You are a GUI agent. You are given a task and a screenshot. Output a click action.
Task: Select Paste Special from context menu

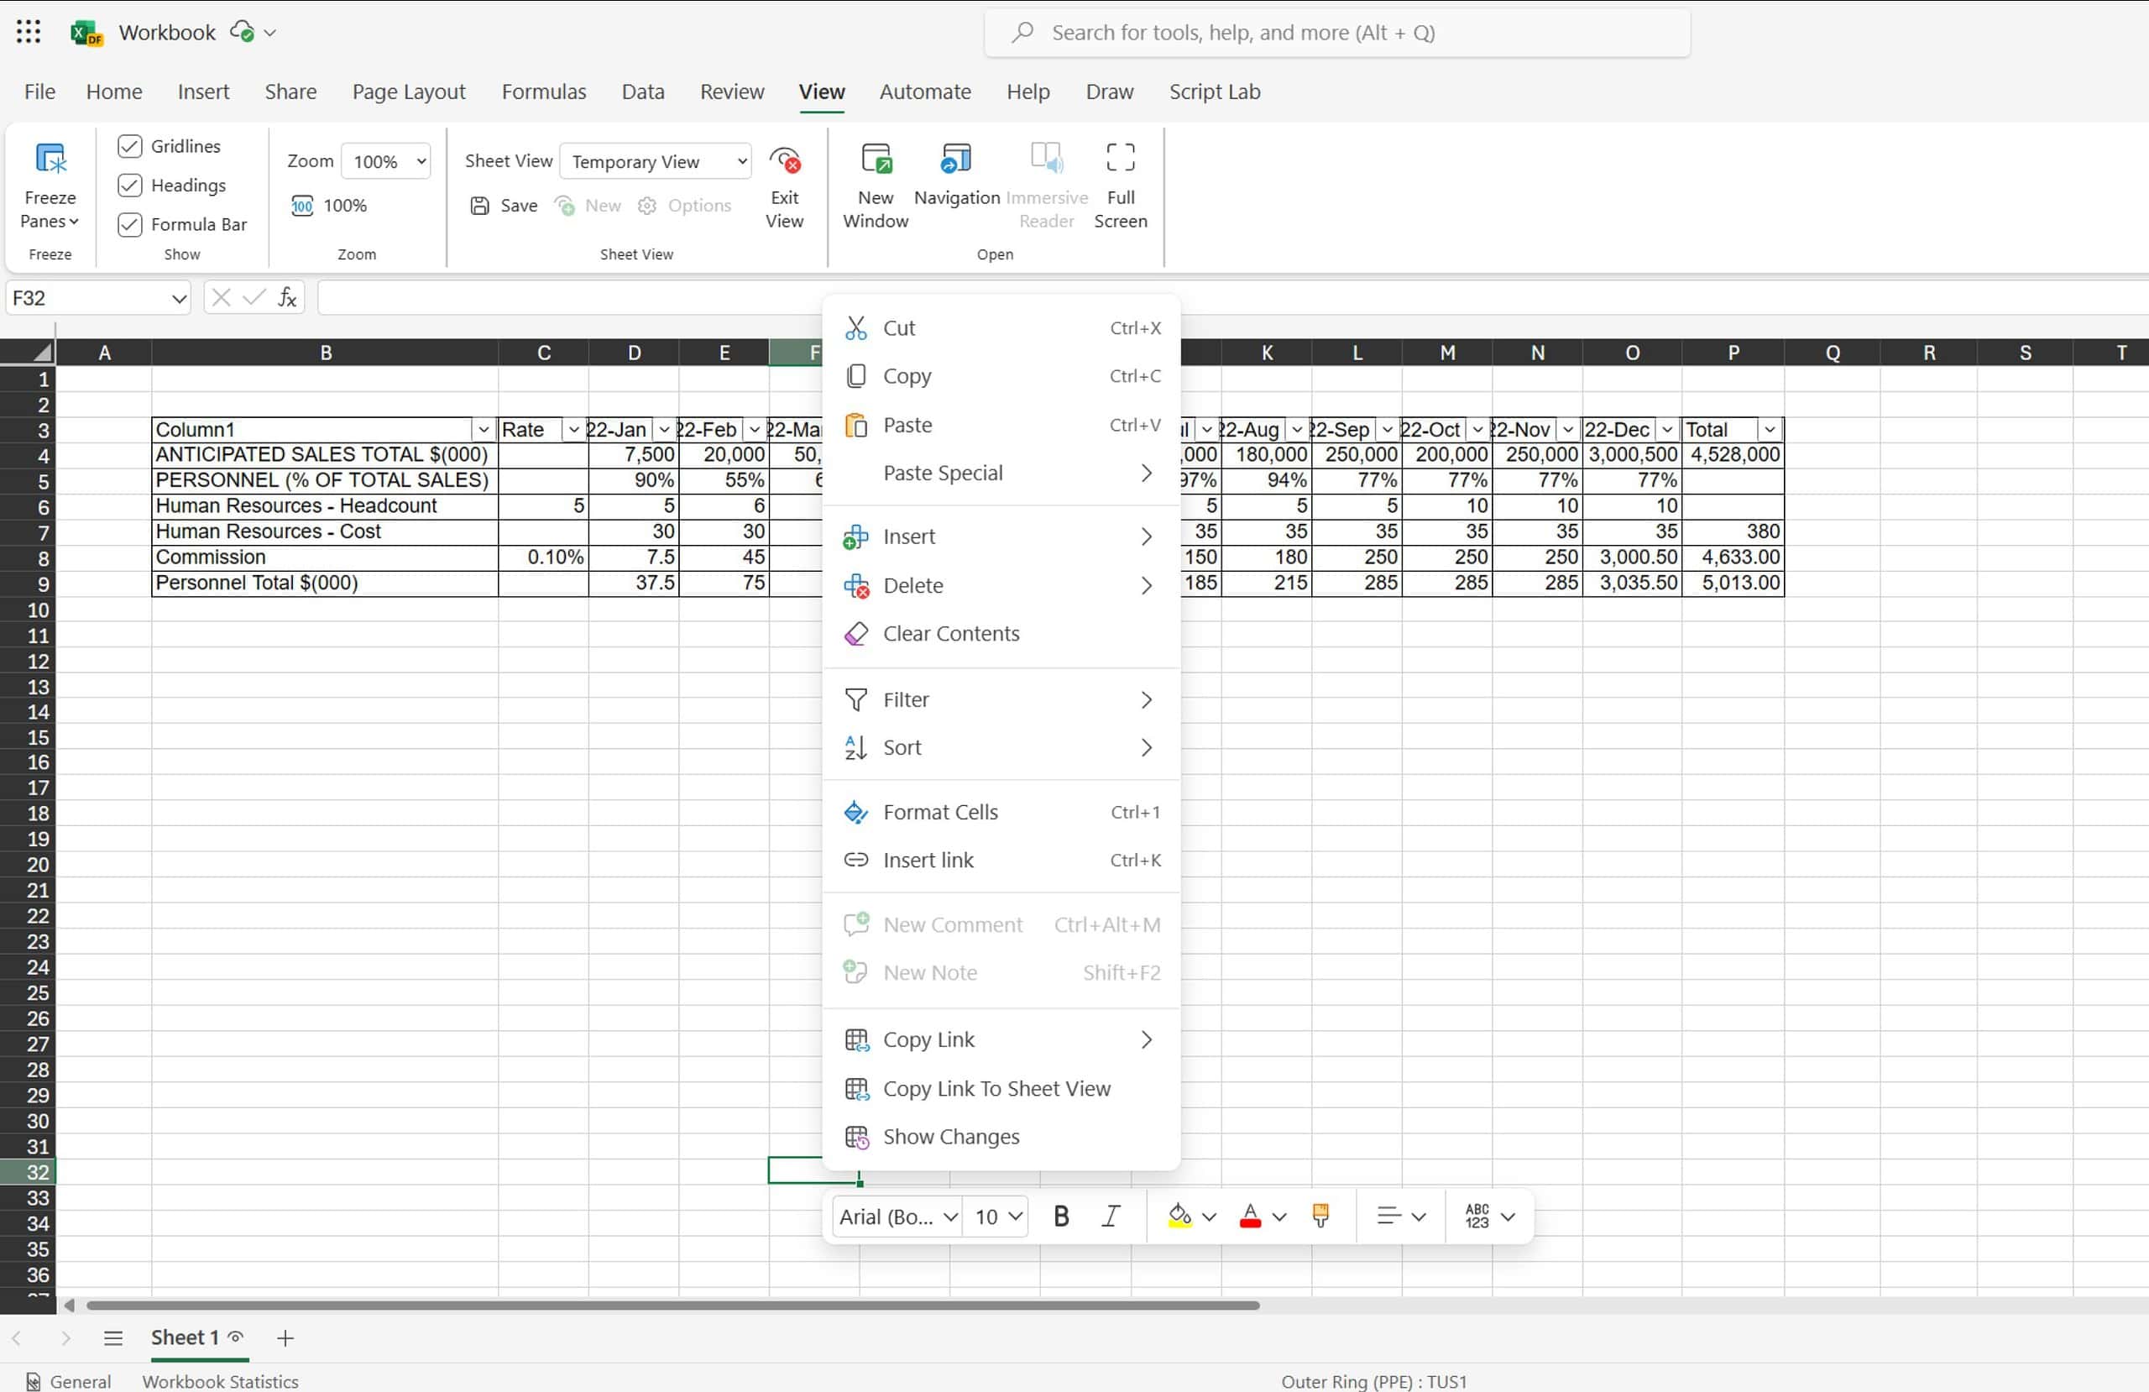[941, 471]
